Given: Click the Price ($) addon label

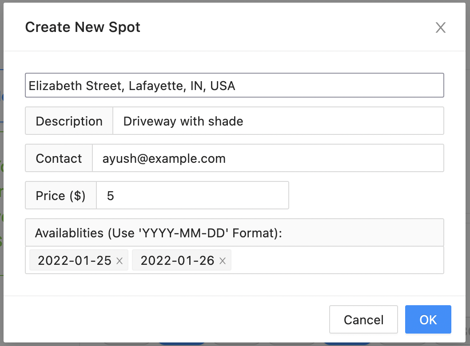Looking at the screenshot, I should pyautogui.click(x=60, y=196).
